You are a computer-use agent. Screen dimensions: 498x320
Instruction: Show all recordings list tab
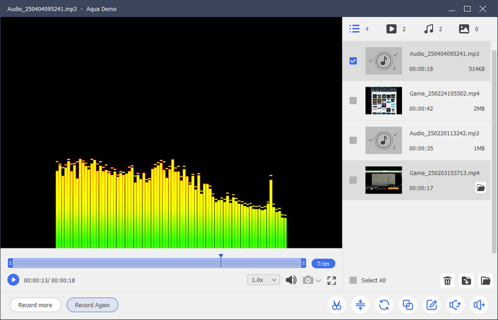pos(359,29)
